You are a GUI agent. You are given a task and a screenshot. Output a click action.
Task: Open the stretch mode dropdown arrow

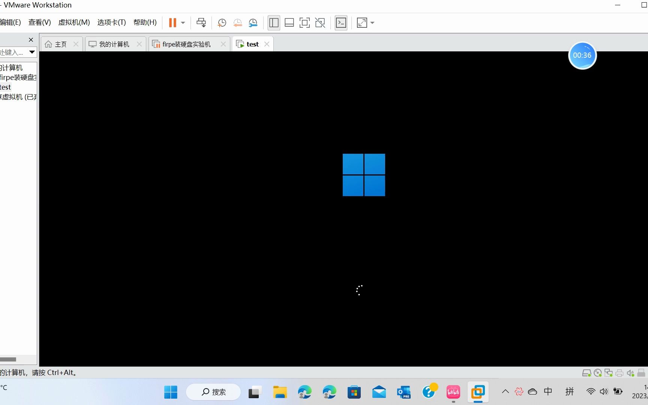coord(372,23)
